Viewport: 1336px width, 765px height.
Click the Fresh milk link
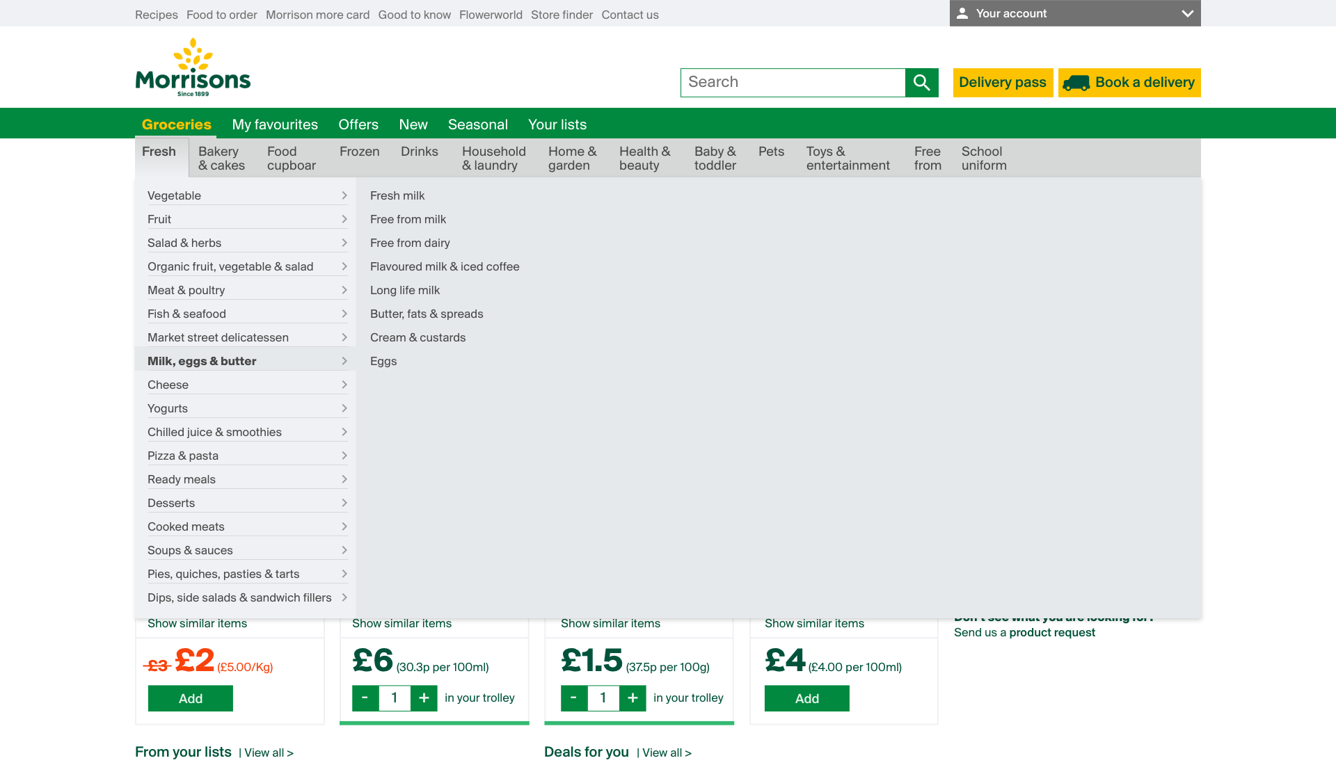click(x=397, y=195)
